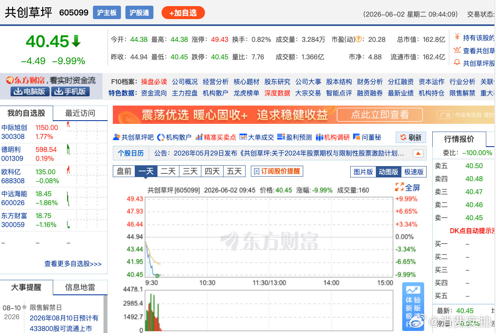The width and height of the screenshot is (496, 333).
Task: Download the 手机版 app
Action: click(70, 91)
